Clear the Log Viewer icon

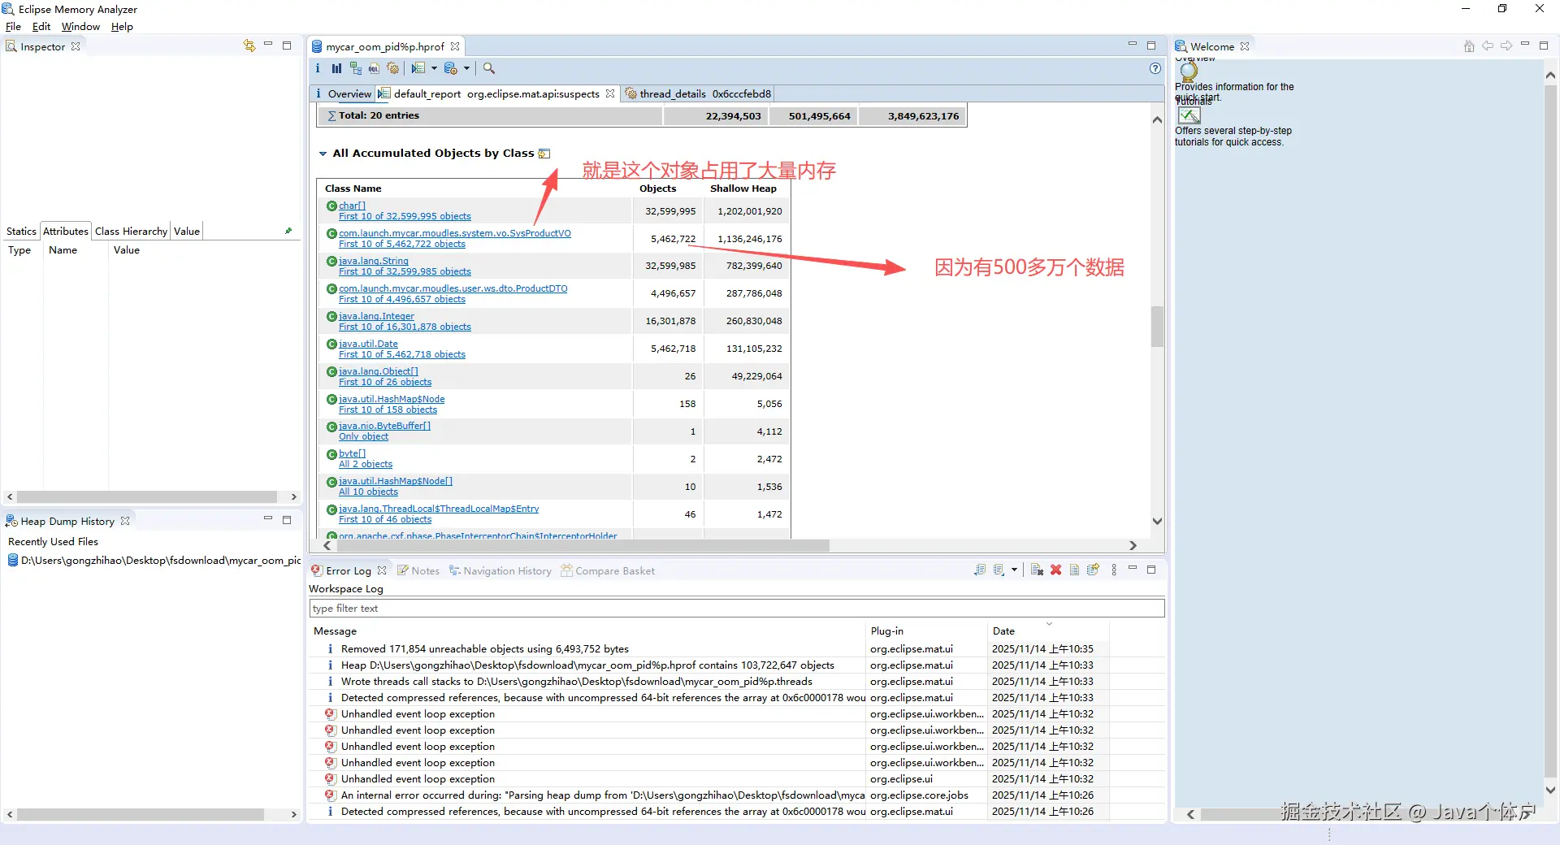(x=1037, y=570)
